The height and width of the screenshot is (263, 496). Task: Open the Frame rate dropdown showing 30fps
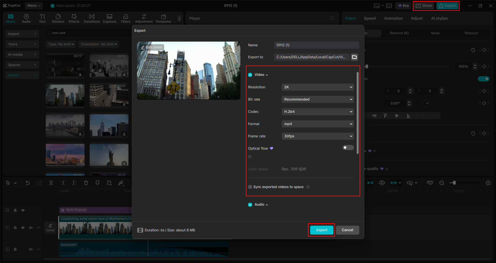pos(317,136)
